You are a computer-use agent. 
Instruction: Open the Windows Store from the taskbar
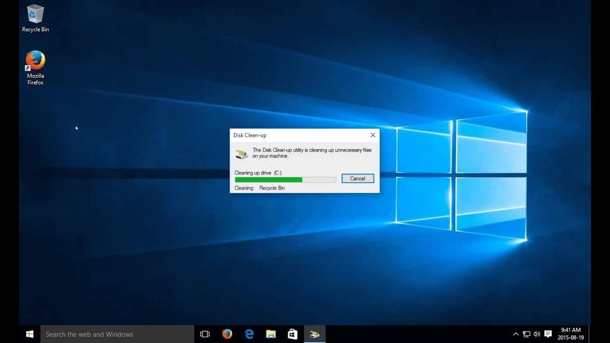(x=292, y=333)
